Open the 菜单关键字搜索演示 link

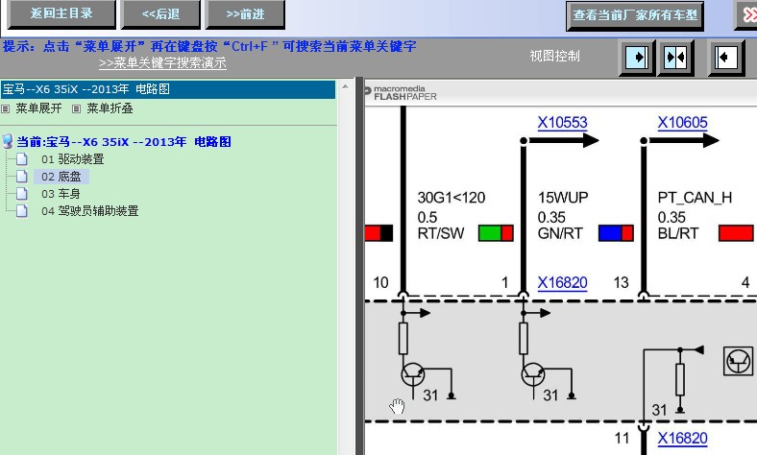(x=162, y=62)
